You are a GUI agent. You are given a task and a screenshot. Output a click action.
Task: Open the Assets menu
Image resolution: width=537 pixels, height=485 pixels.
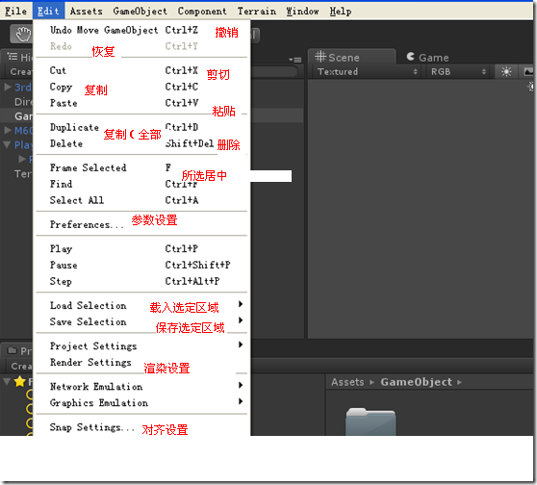click(87, 11)
